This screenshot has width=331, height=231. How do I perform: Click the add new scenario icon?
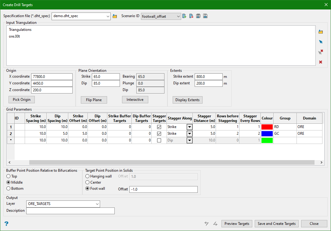click(x=184, y=16)
